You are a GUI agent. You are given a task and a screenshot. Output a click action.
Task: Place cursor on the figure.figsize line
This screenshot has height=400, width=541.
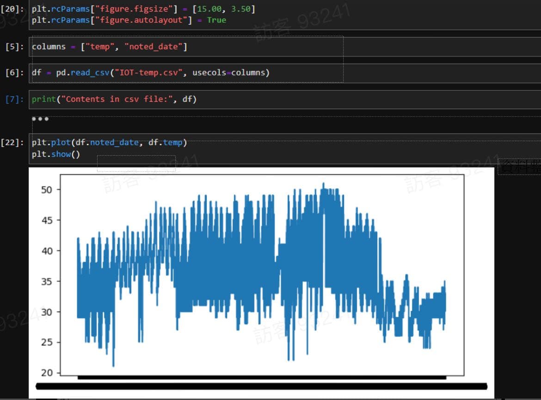(143, 9)
